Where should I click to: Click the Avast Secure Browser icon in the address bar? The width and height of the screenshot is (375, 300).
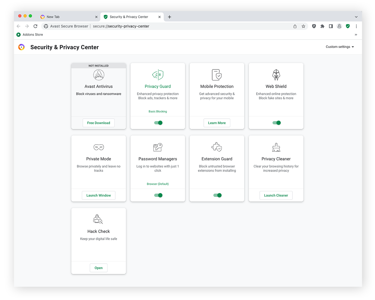[46, 26]
